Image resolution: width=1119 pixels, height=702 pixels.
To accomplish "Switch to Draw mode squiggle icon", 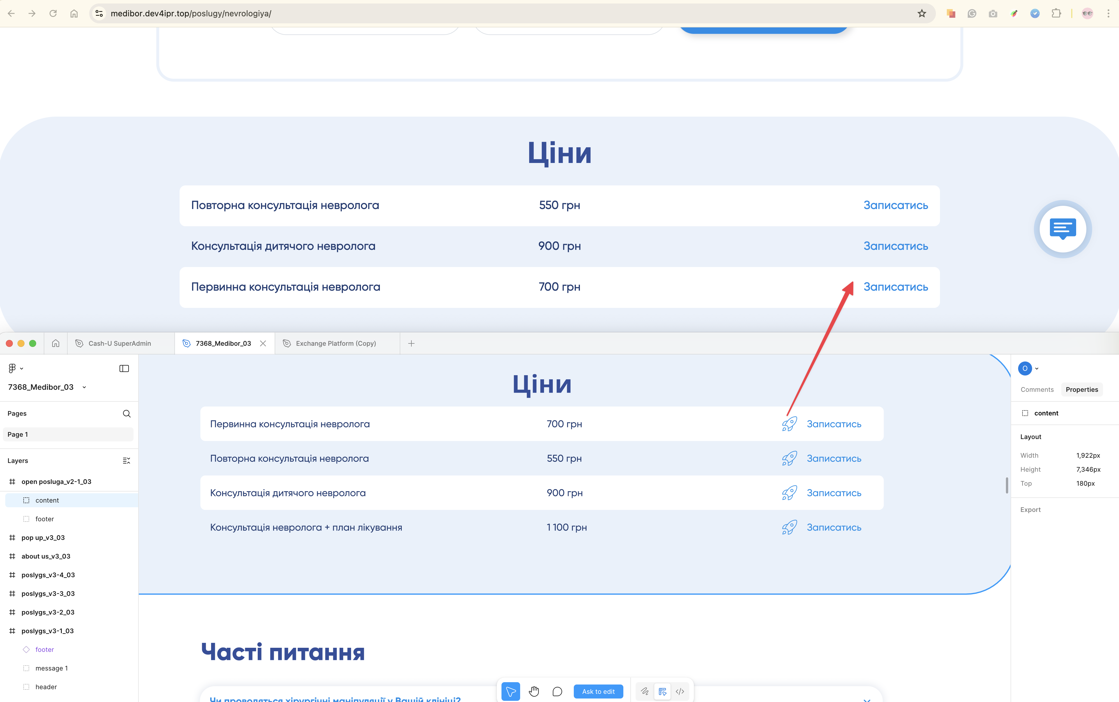I will [644, 691].
